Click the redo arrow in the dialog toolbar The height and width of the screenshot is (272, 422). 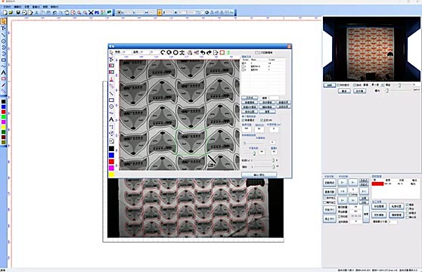click(x=209, y=52)
